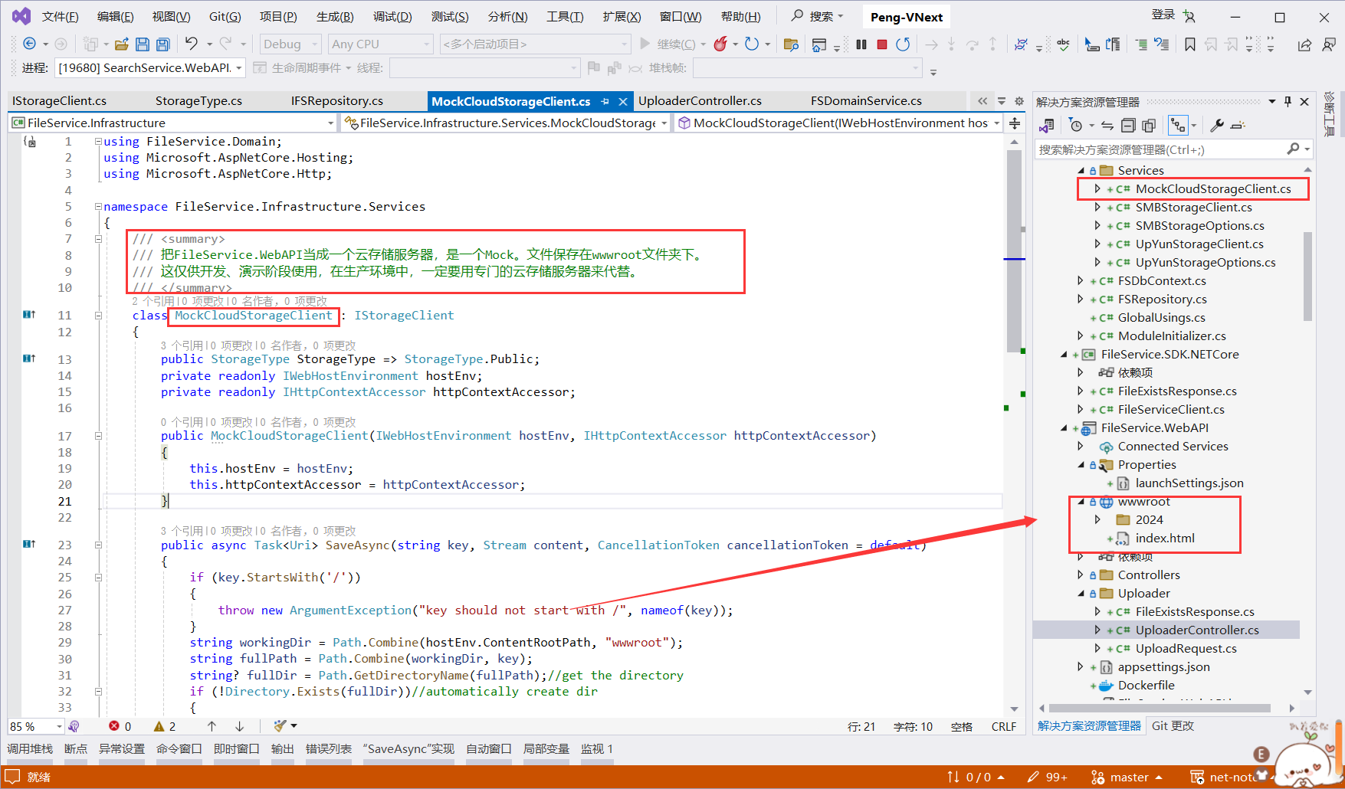Click the yellow warning count icon
1345x789 pixels.
coord(159,726)
